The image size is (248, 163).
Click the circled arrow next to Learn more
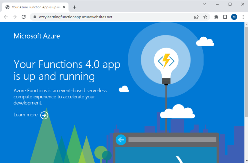[x=44, y=115]
